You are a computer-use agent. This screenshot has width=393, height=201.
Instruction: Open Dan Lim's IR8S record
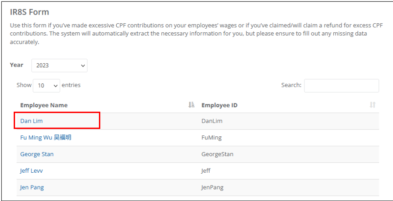point(31,121)
